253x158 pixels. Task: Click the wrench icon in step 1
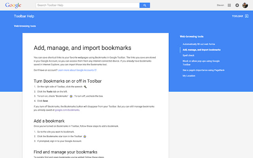[85, 87]
